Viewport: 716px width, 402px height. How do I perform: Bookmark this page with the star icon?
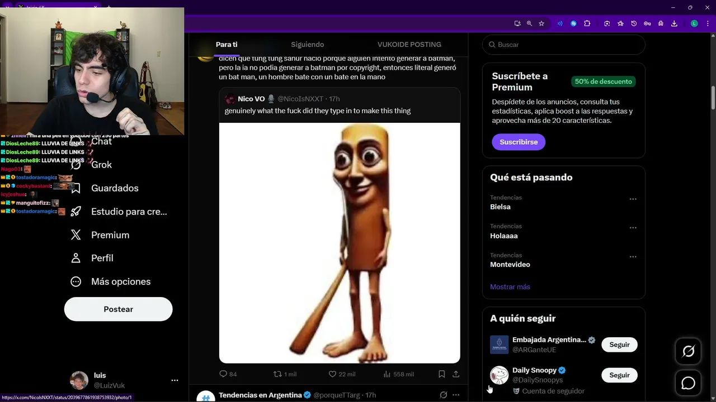[x=541, y=23]
